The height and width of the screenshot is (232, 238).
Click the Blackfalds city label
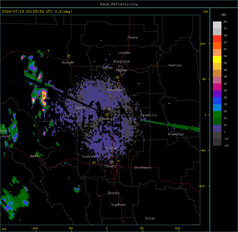point(122,61)
